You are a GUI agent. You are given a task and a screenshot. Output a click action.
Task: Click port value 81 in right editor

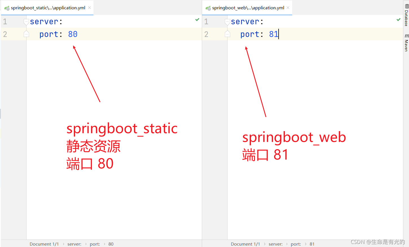[x=274, y=34]
